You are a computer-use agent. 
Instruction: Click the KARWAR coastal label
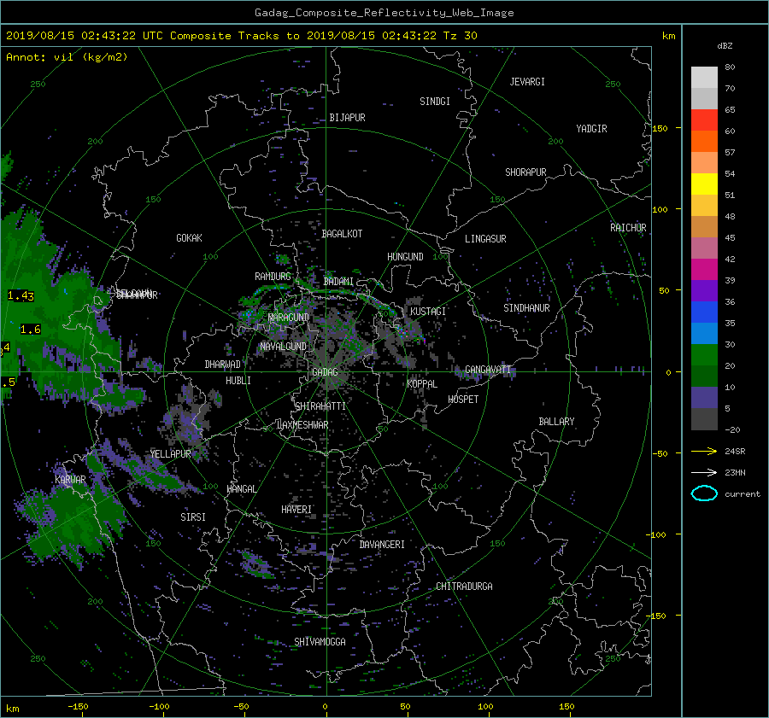(x=70, y=479)
